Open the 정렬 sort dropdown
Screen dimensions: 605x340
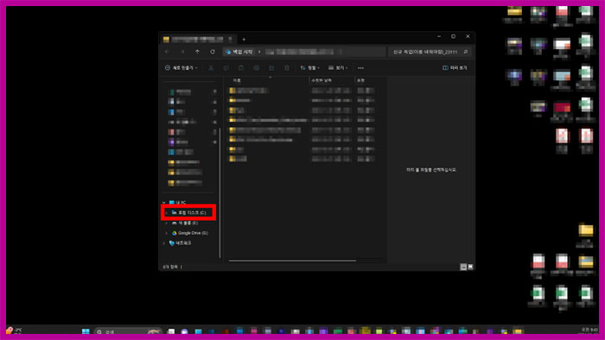[309, 68]
